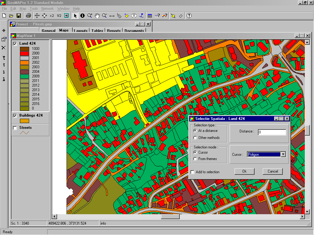
Task: Switch to the Tables tab
Action: click(x=97, y=31)
